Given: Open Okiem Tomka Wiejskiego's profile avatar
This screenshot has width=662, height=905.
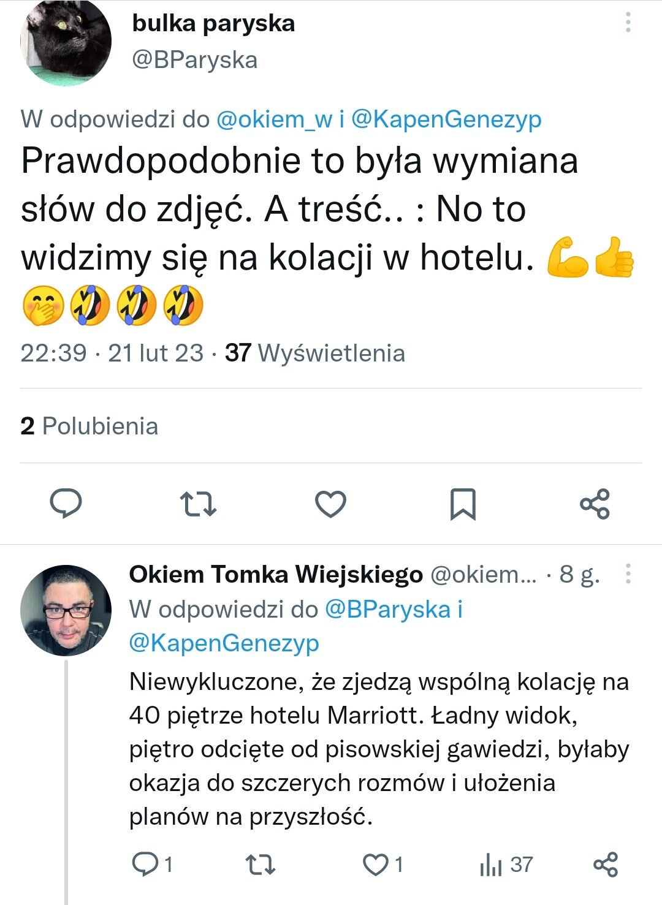Looking at the screenshot, I should (x=66, y=610).
